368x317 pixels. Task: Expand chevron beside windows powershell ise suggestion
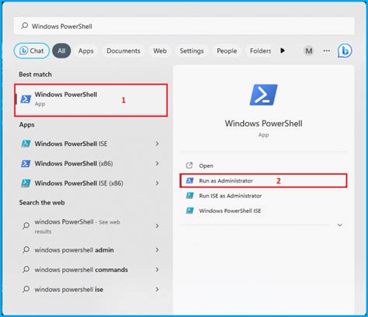click(157, 289)
